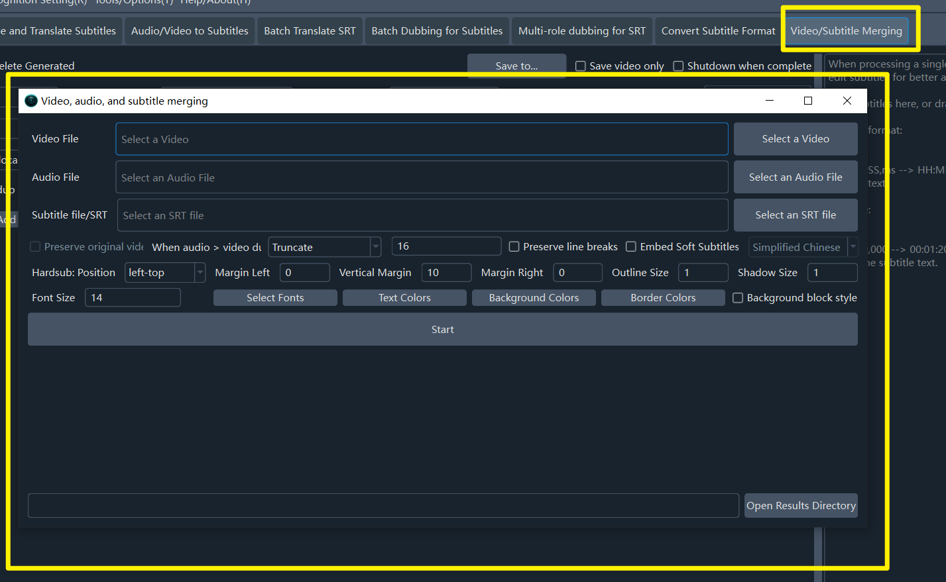Screen dimensions: 946x582
Task: Click the Font Size input field
Action: click(x=133, y=298)
